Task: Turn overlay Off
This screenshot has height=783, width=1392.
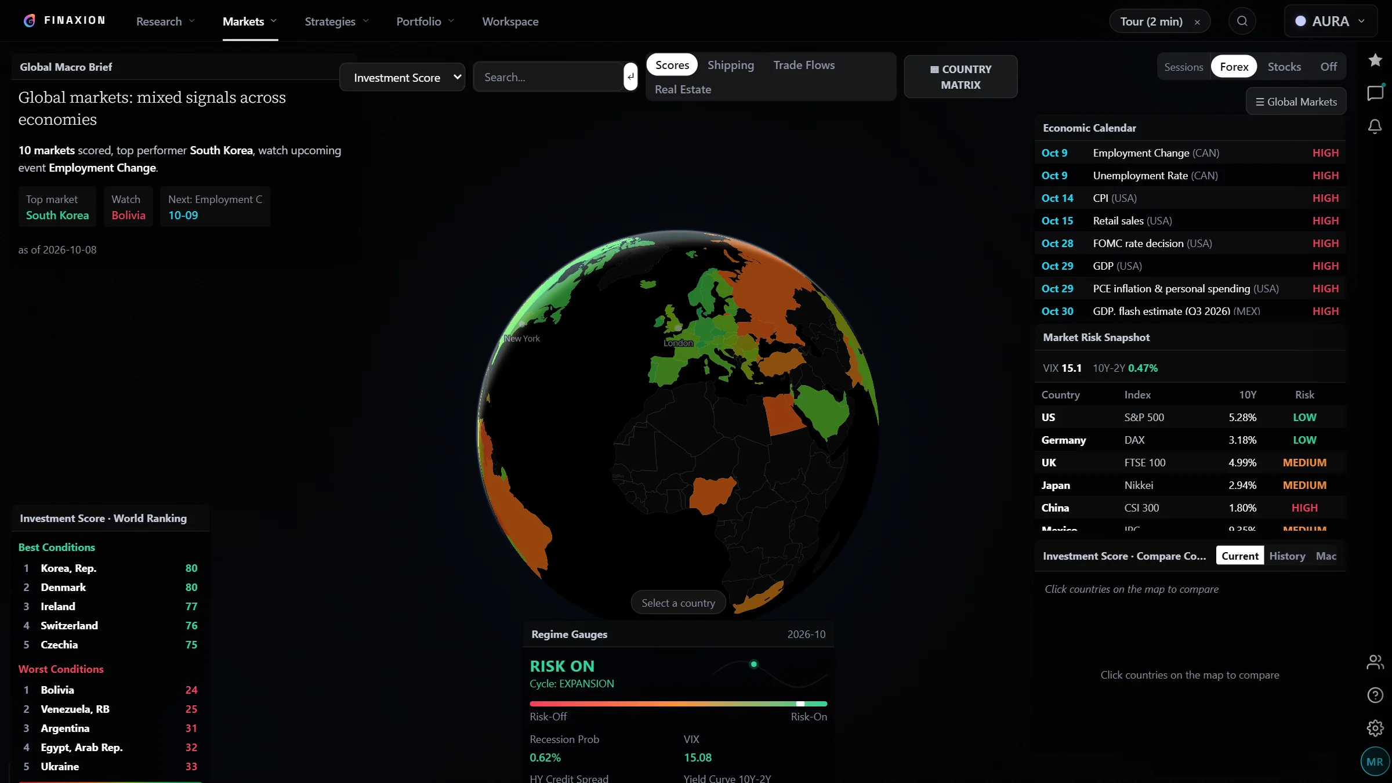Action: click(x=1328, y=67)
